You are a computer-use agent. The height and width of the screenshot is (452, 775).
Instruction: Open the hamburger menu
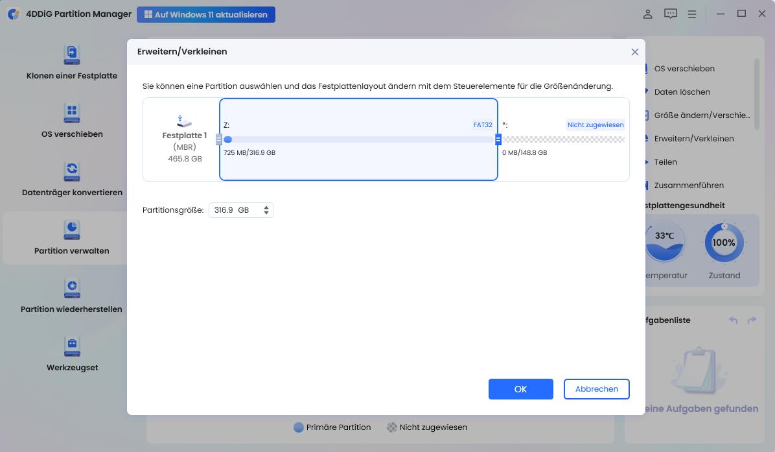[x=692, y=14]
